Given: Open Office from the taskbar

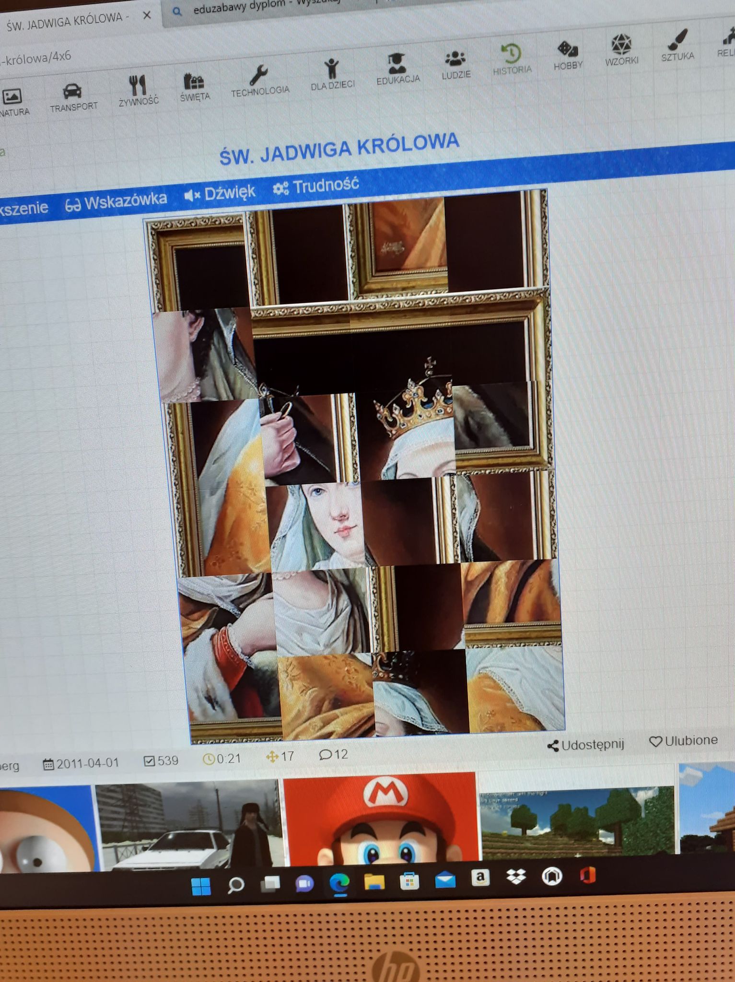Looking at the screenshot, I should click(x=587, y=876).
